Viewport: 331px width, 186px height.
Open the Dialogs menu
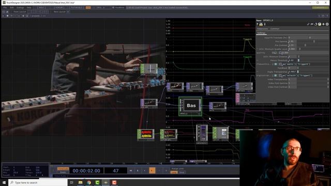pos(20,8)
